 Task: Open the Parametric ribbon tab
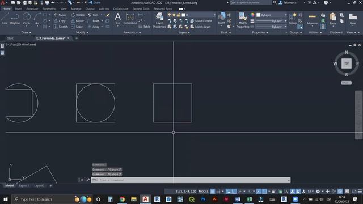(49, 9)
